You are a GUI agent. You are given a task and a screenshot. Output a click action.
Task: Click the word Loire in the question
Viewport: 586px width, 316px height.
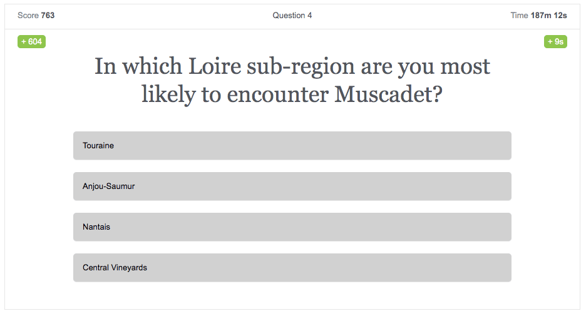pyautogui.click(x=215, y=66)
